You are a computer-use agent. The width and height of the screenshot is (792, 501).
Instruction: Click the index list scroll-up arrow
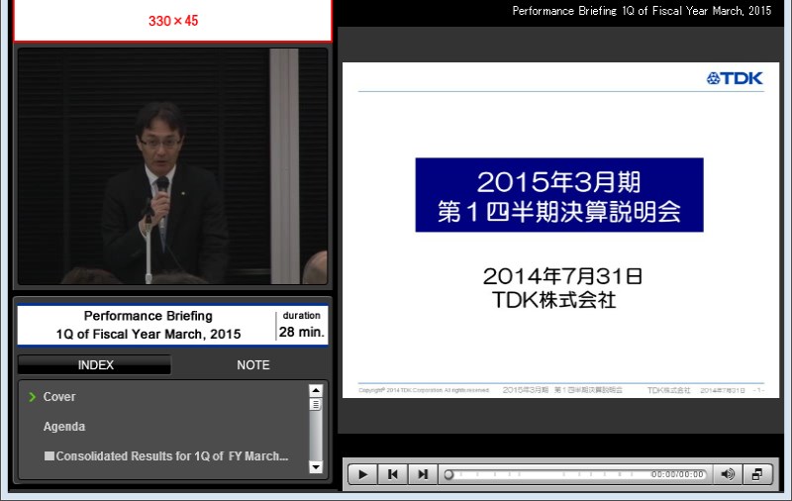click(316, 390)
